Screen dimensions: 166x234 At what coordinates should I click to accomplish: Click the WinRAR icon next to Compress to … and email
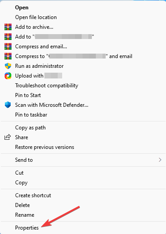pos(8,56)
